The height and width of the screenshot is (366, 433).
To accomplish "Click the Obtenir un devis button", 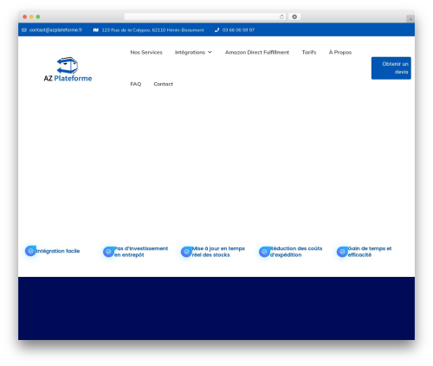I will tap(391, 68).
